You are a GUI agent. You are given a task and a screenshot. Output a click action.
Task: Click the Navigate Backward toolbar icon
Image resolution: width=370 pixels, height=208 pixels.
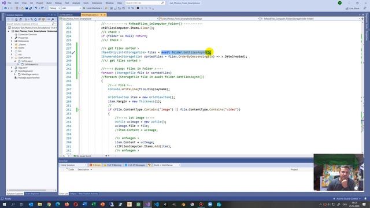(x=5, y=8)
